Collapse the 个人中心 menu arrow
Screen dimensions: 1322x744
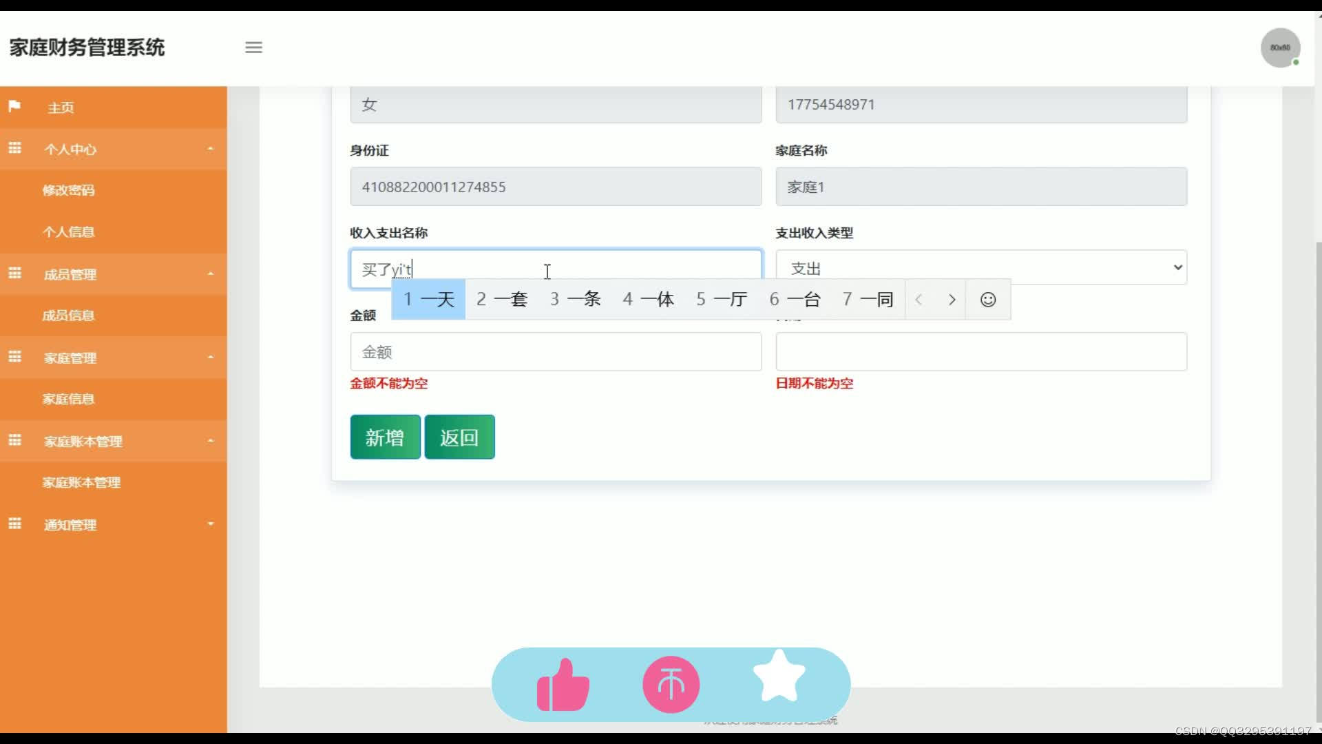point(211,149)
